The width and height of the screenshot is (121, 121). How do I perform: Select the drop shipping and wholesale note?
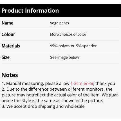pyautogui.click(x=43, y=106)
